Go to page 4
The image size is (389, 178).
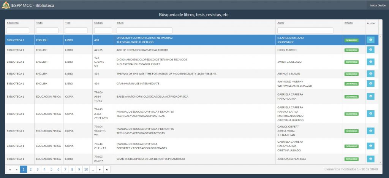(x=44, y=169)
